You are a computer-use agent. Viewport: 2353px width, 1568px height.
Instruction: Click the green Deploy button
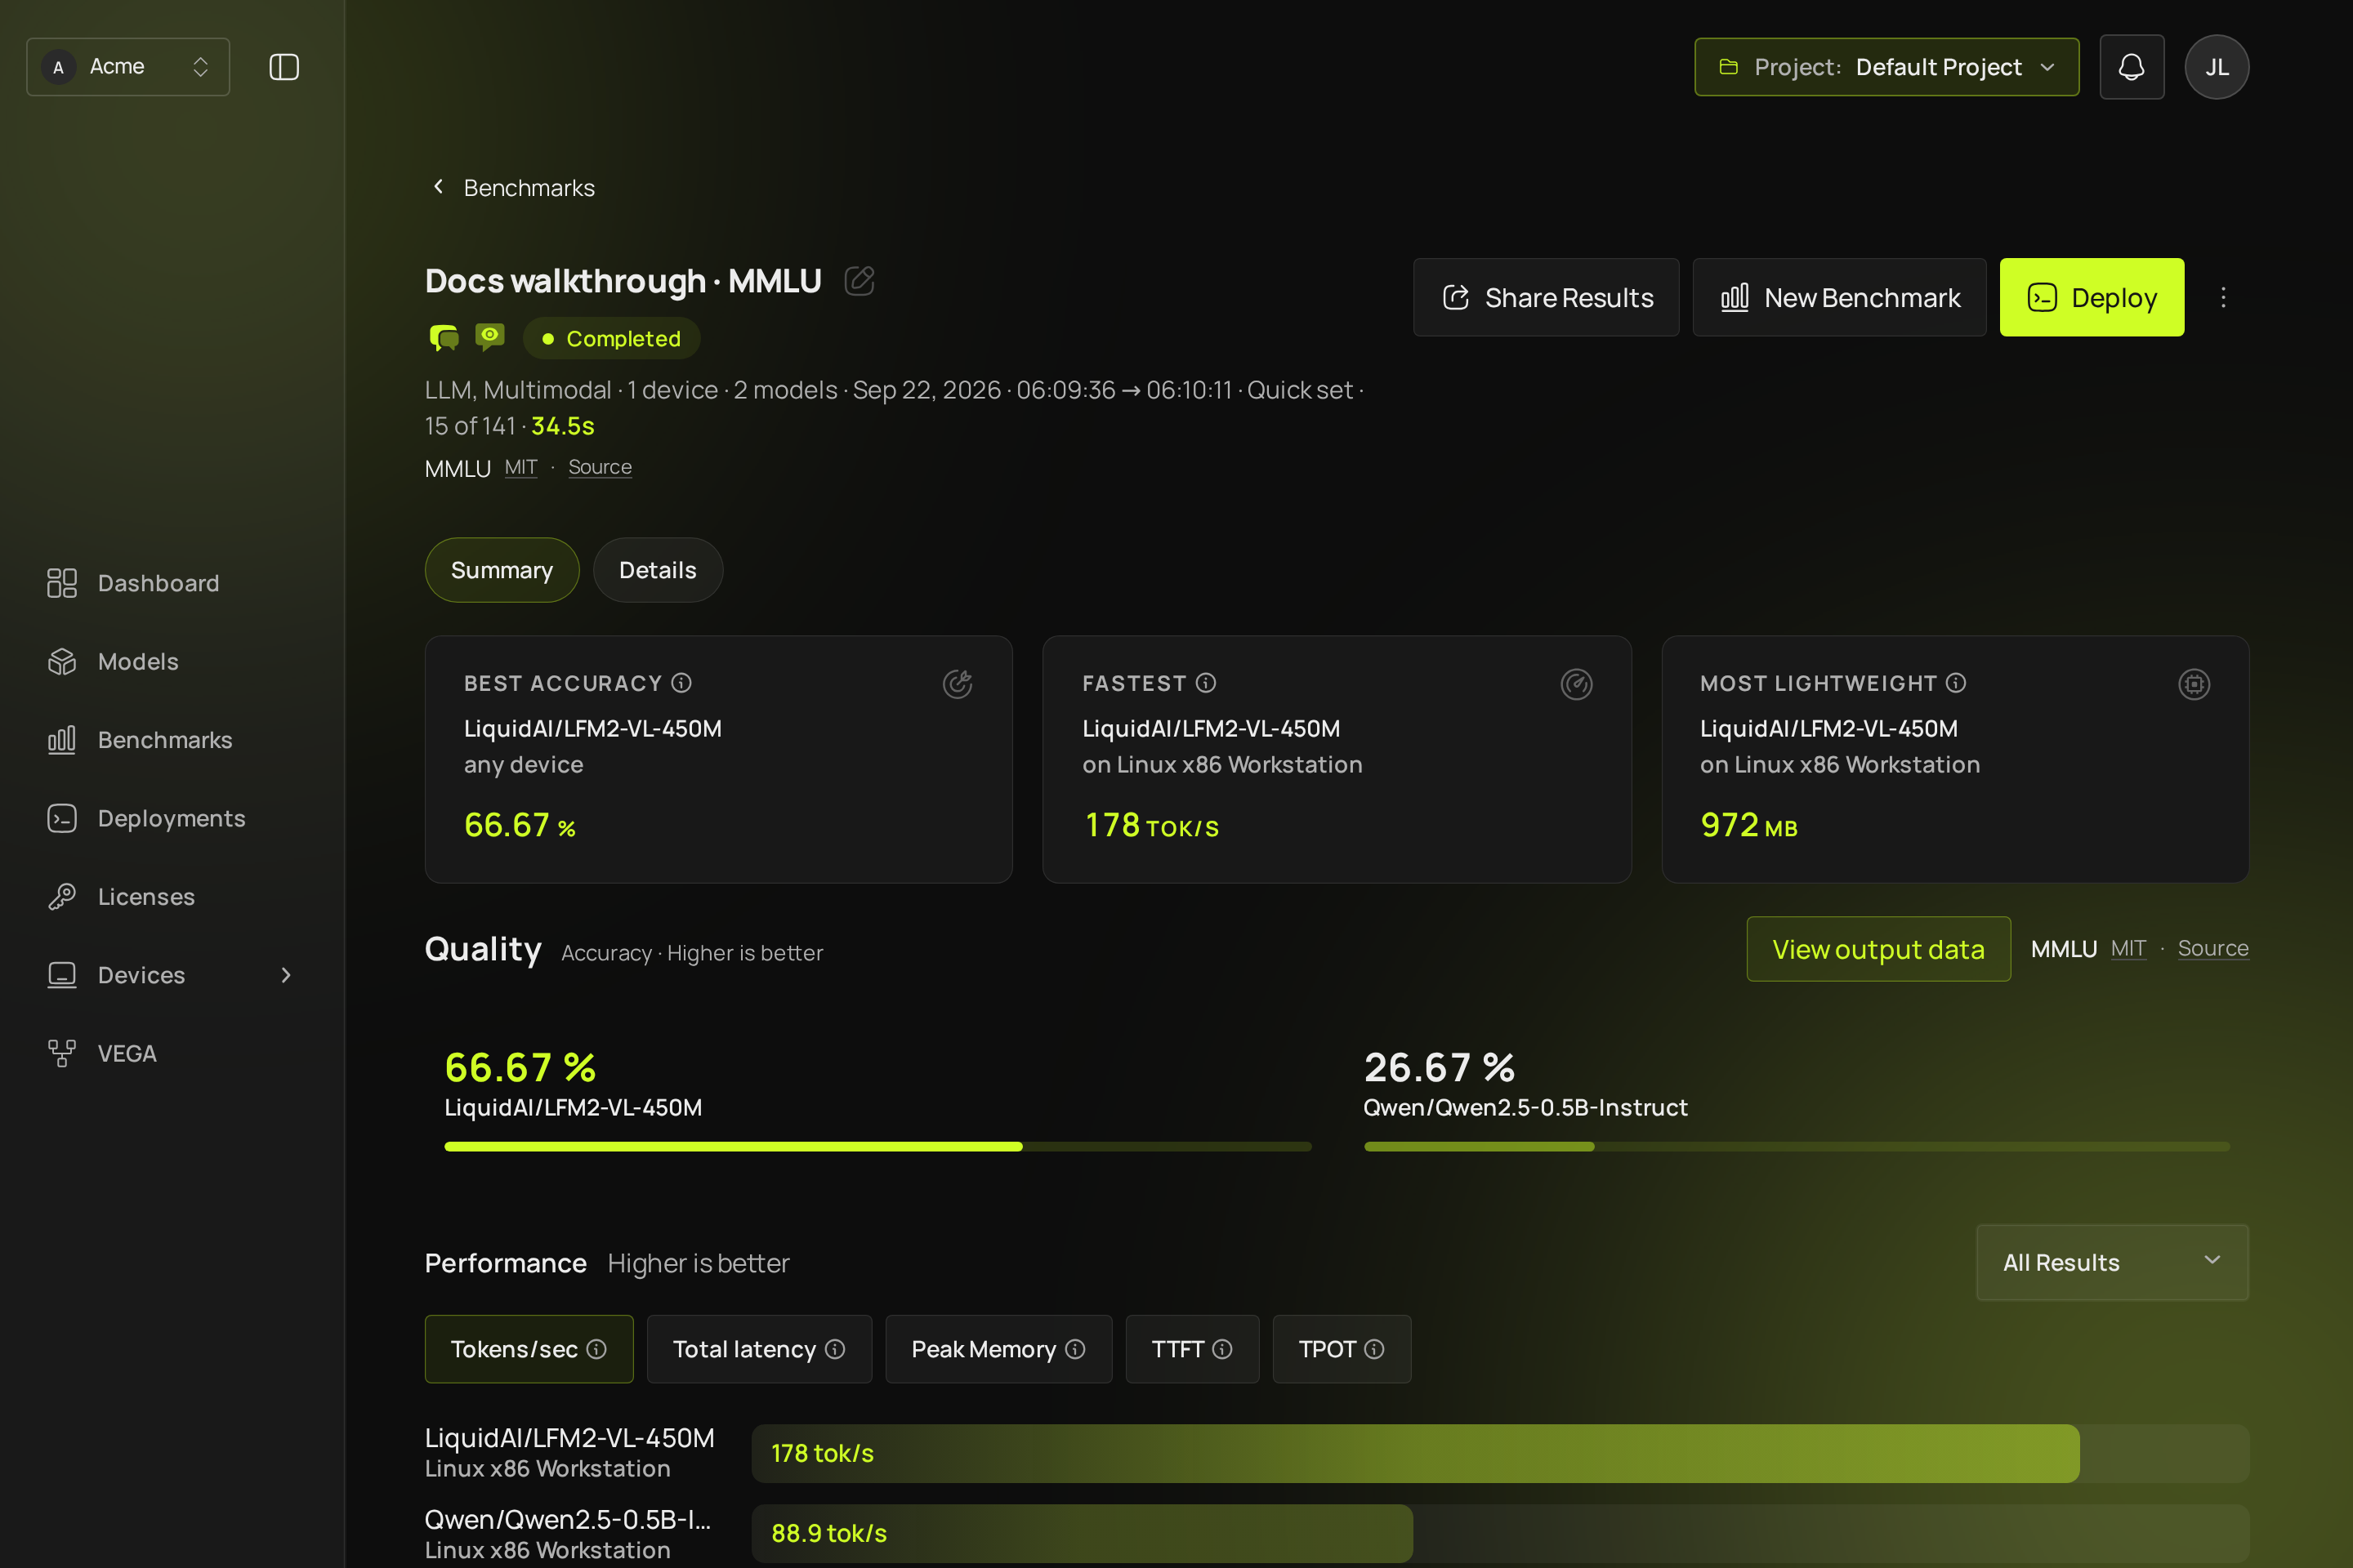click(2091, 297)
